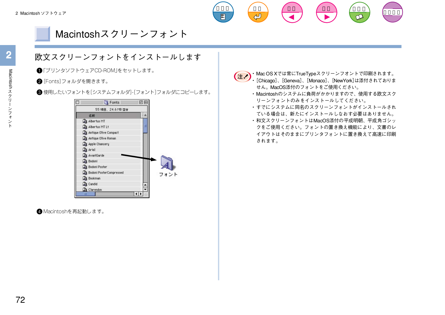Click the 注 note icon beside the remarks

point(243,76)
